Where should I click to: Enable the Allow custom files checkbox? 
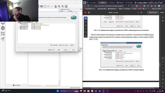pos(49,45)
